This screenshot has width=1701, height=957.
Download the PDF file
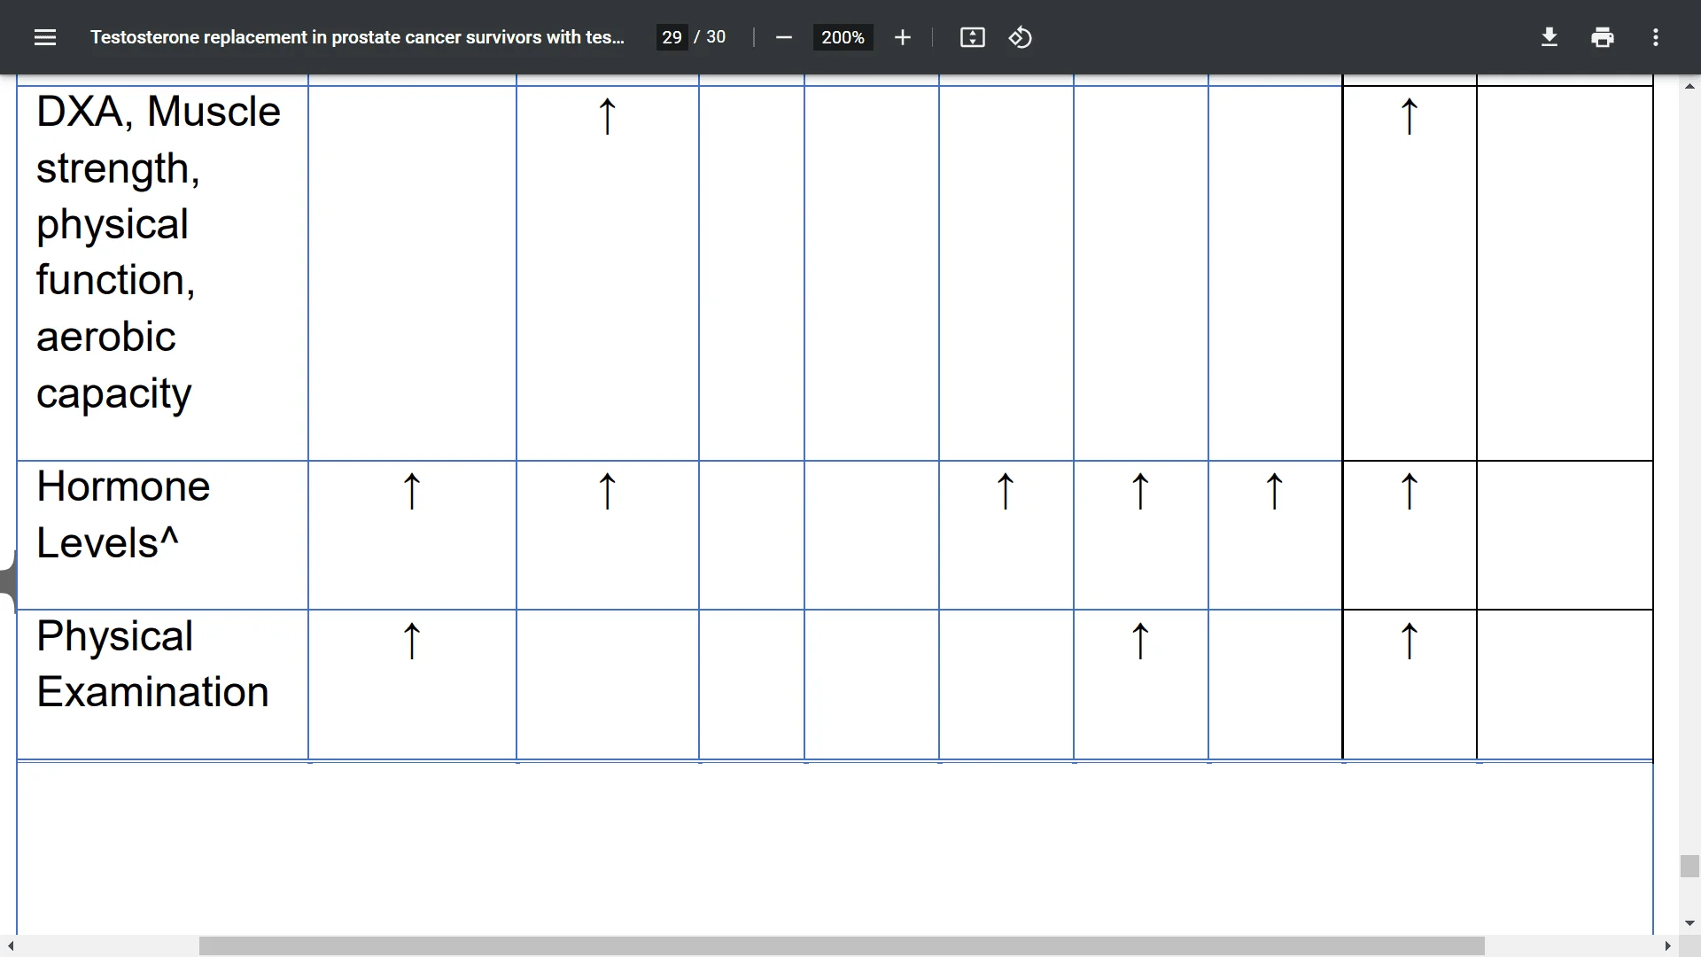(x=1549, y=37)
